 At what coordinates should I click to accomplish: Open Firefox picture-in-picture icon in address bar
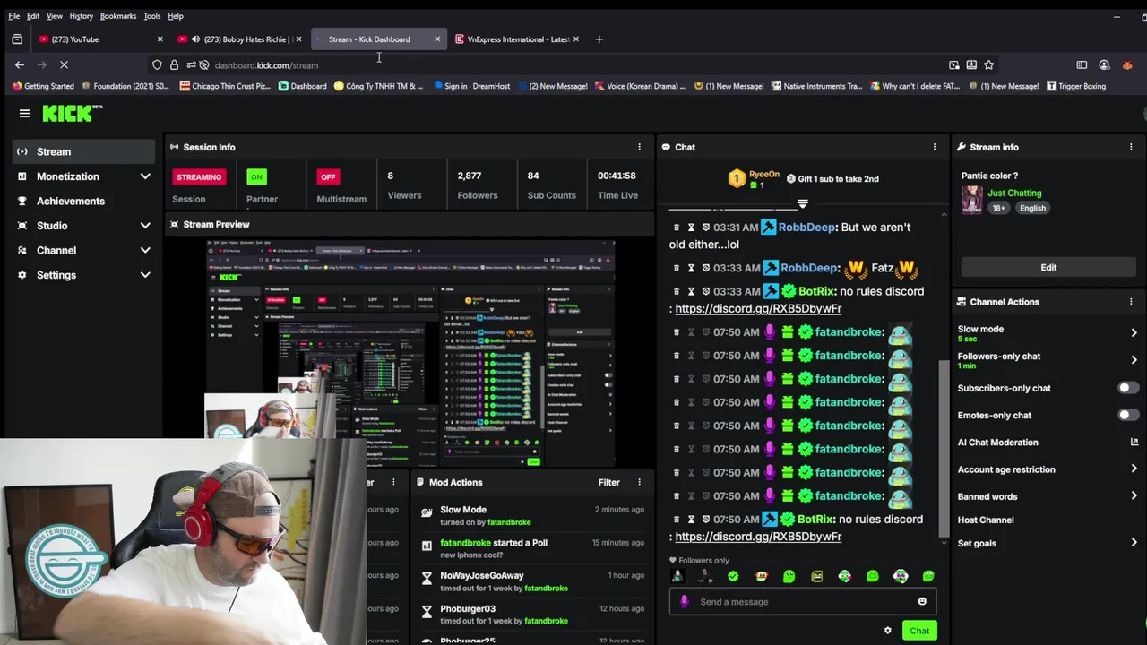953,64
